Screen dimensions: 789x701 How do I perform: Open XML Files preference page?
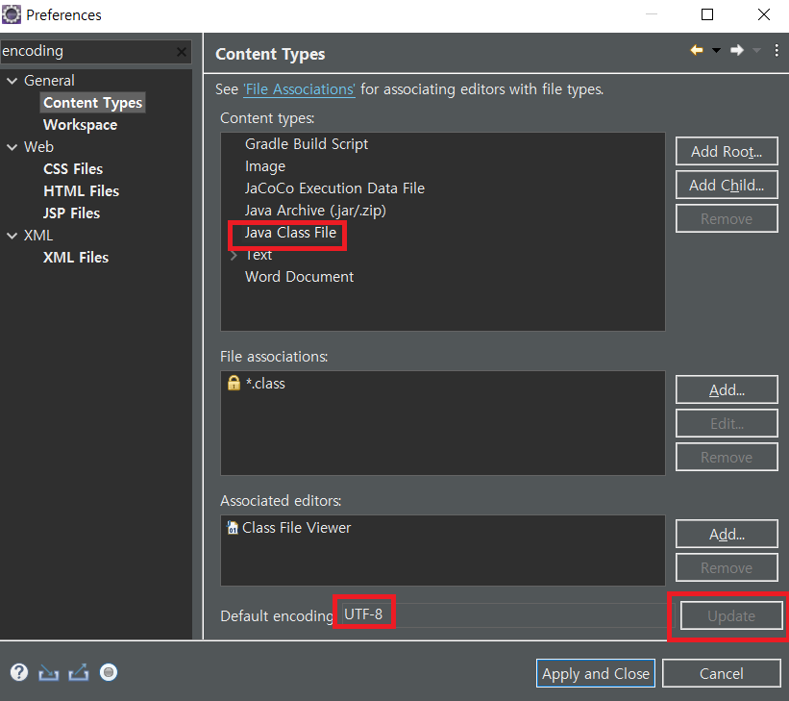[76, 258]
